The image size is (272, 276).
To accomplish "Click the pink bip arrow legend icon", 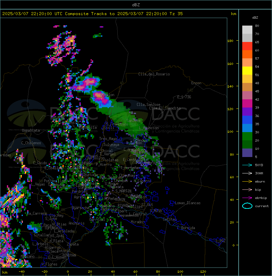I will (247, 189).
